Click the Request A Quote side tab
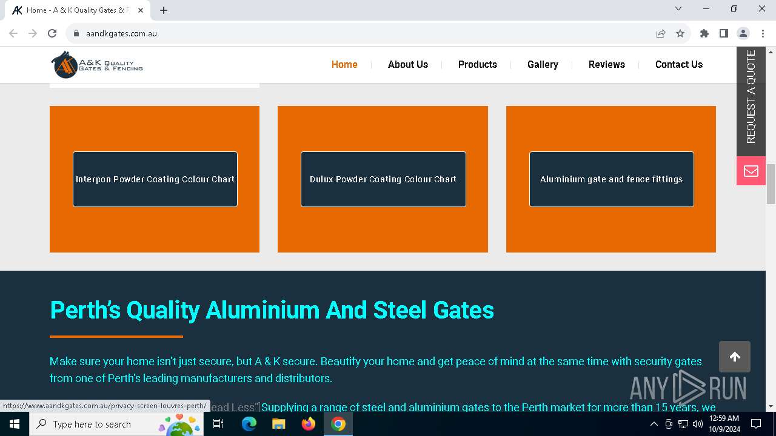This screenshot has height=436, width=776. click(751, 101)
